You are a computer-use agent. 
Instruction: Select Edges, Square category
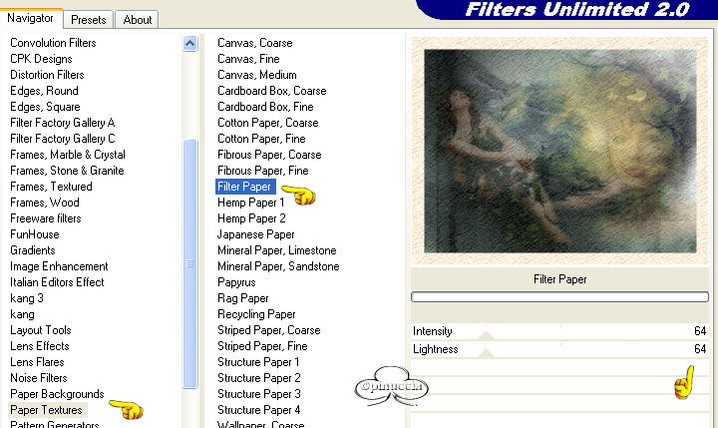tap(45, 107)
